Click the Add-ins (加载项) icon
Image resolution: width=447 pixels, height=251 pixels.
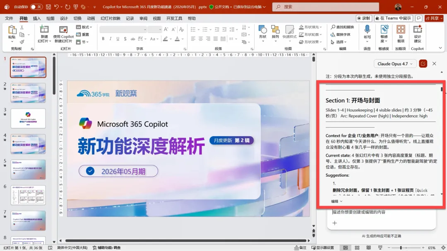tap(401, 29)
